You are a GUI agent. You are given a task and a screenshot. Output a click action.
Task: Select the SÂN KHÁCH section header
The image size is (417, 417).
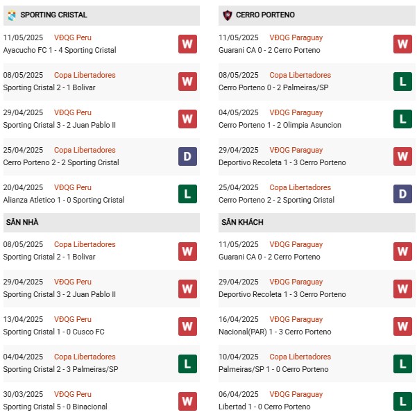pyautogui.click(x=316, y=222)
